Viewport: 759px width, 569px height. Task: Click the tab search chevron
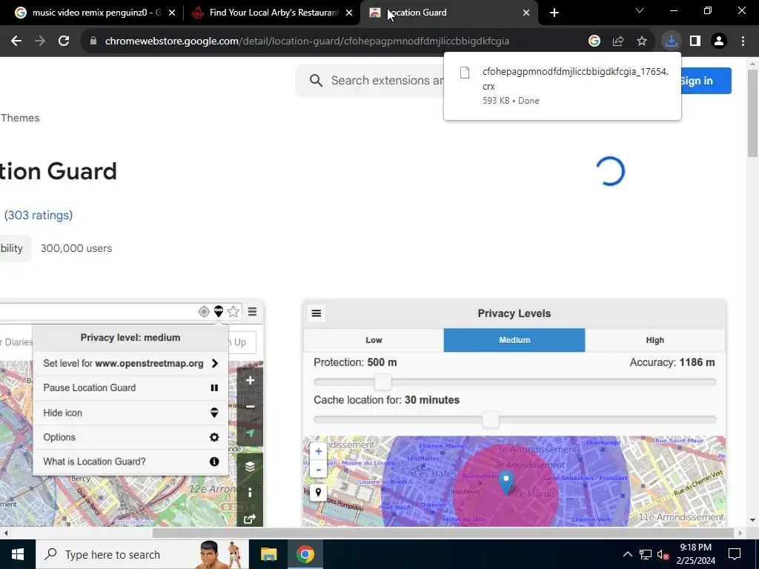click(x=640, y=10)
